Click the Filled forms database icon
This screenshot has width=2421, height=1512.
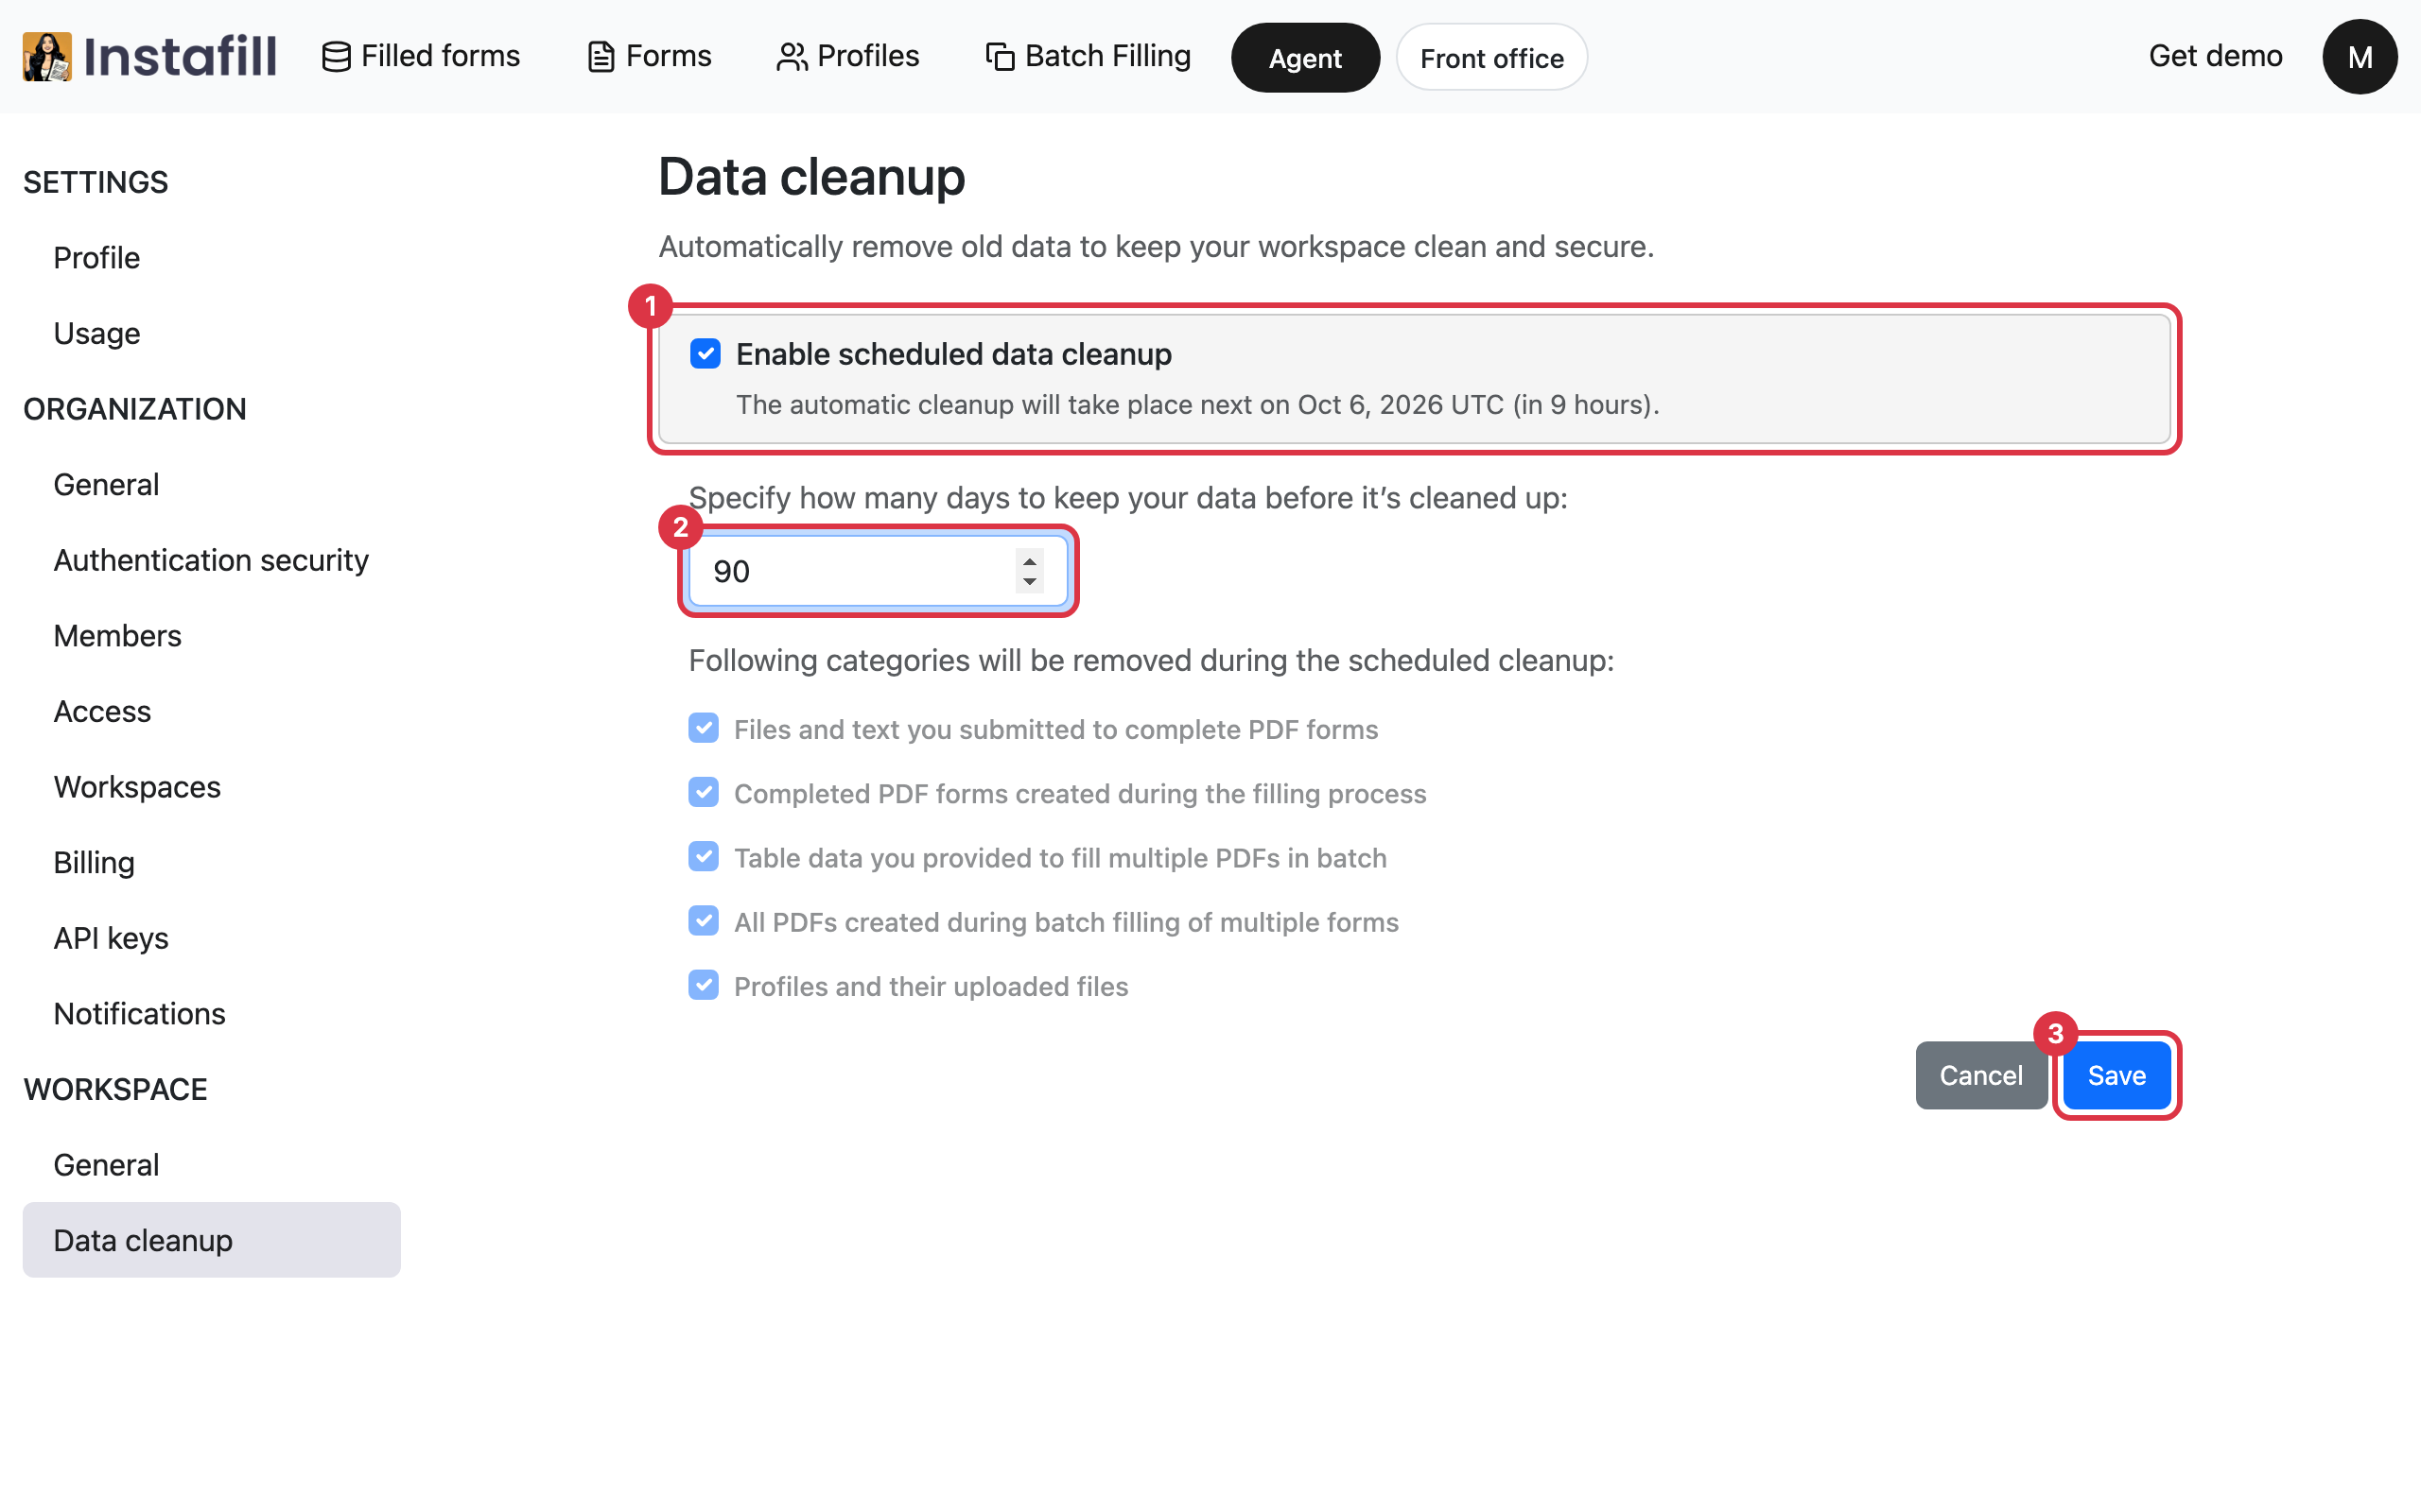pyautogui.click(x=336, y=57)
